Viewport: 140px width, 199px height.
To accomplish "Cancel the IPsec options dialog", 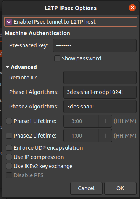I will coord(86,188).
